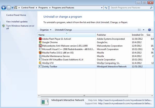Click the Malwarebytes Anti-Malware icon
Image resolution: width=155 pixels, height=108 pixels.
pos(40,46)
